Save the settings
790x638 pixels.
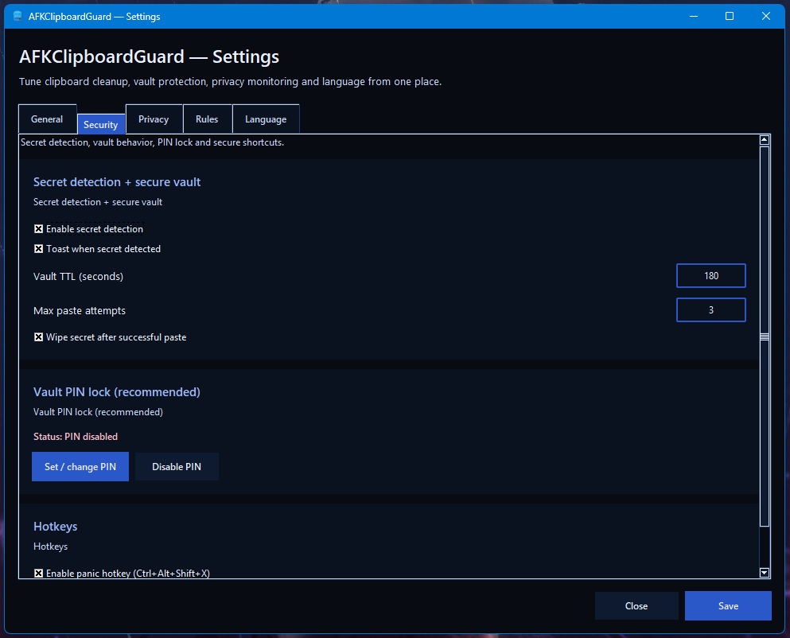tap(728, 606)
